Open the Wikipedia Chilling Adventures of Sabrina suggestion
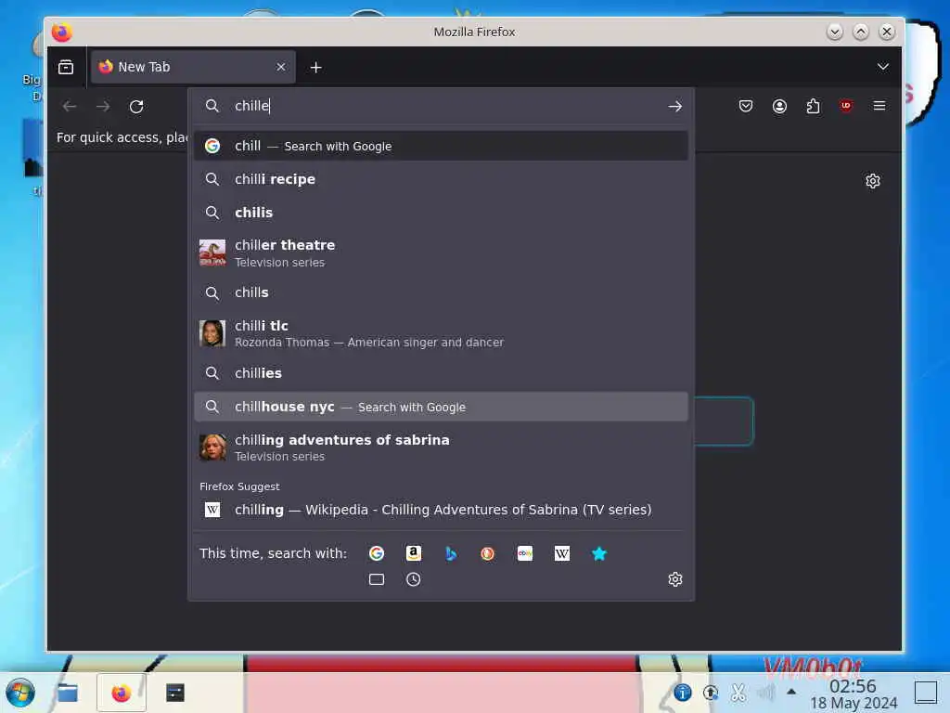950x713 pixels. pyautogui.click(x=441, y=510)
